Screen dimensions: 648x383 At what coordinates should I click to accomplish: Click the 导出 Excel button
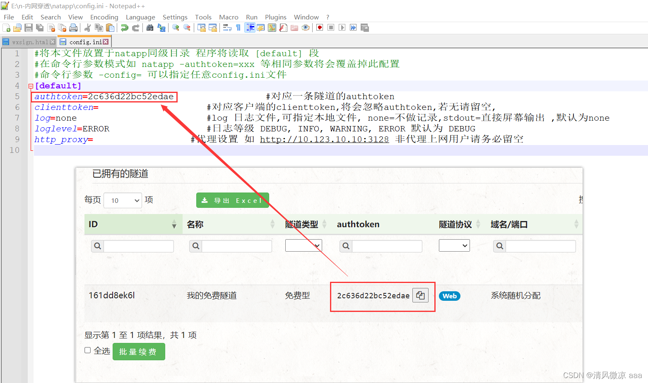pyautogui.click(x=233, y=200)
